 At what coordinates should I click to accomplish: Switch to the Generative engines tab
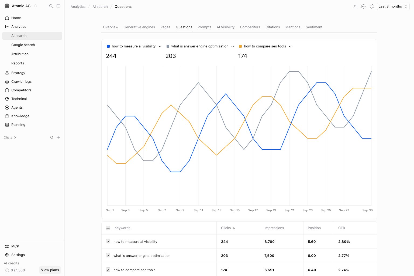tap(139, 27)
